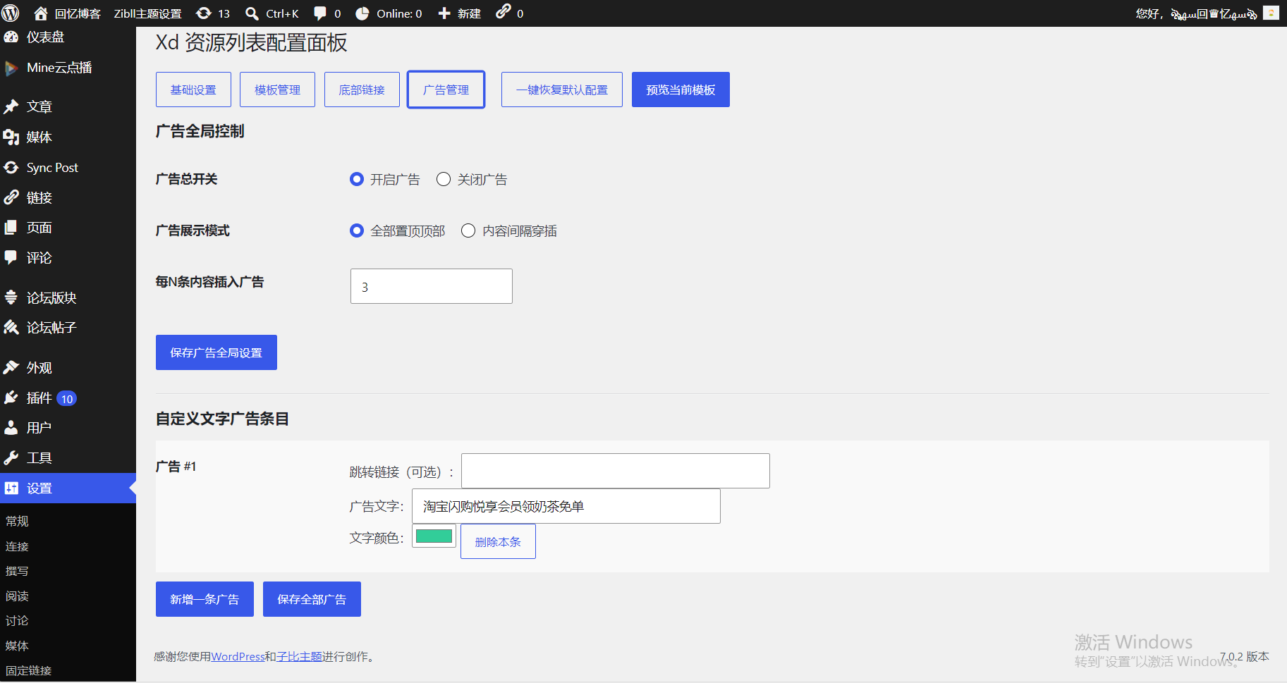
Task: Select the 开启广告 radio option
Action: 357,179
